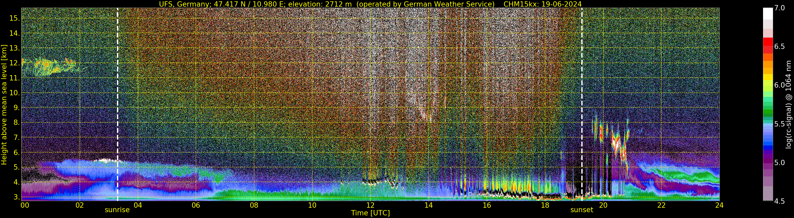Viewport: 794px width, 218px height.
Task: Click the '02' time tick label
Action: [80, 205]
